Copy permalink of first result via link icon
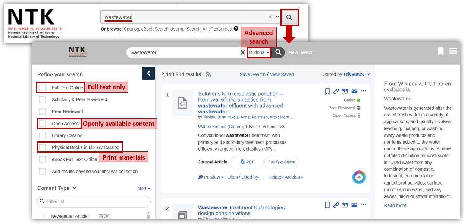 click(336, 91)
